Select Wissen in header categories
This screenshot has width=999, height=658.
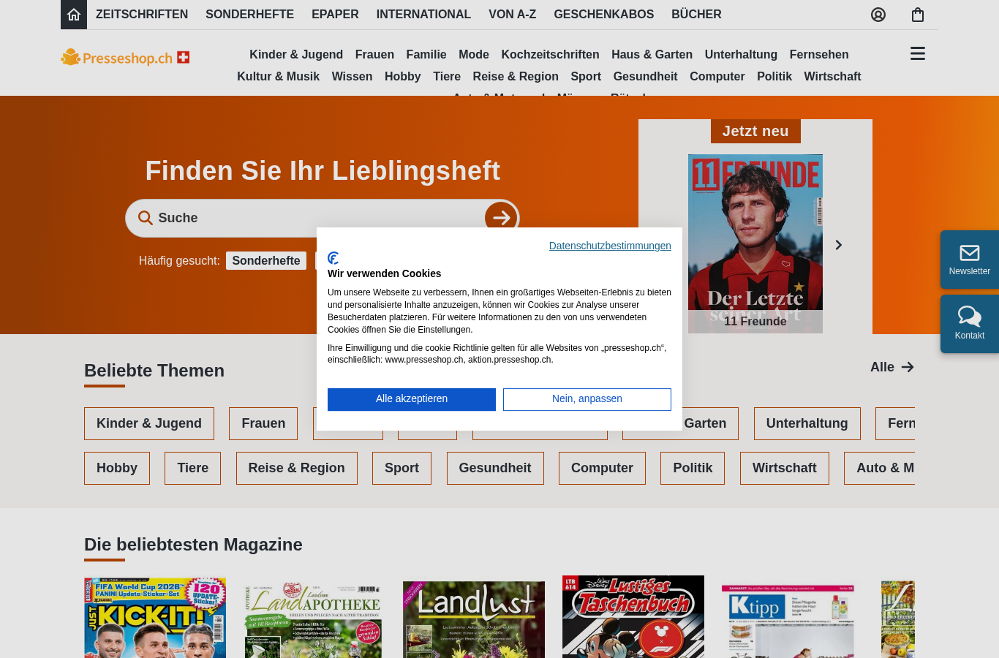[352, 77]
